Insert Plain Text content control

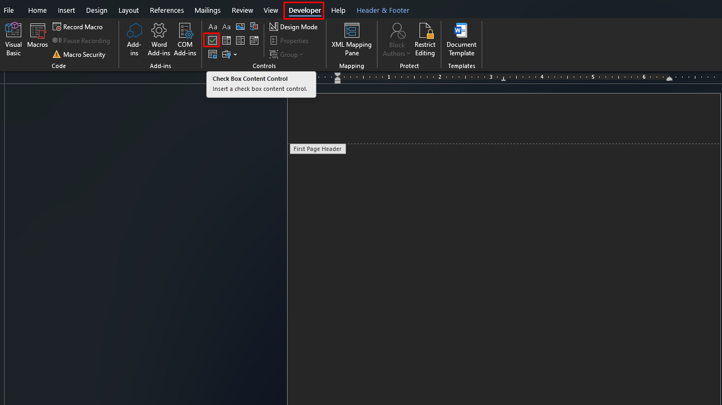click(x=226, y=27)
